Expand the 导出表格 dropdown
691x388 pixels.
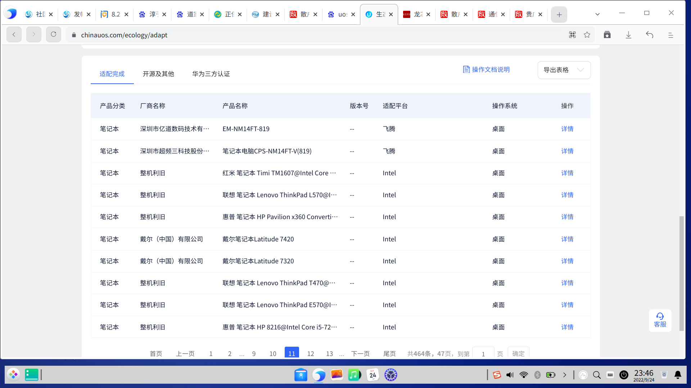coord(564,70)
